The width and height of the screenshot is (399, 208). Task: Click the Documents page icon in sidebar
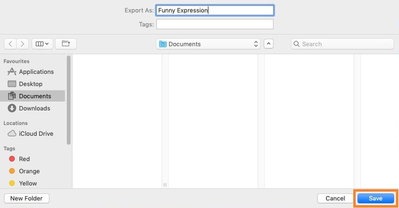[12, 96]
